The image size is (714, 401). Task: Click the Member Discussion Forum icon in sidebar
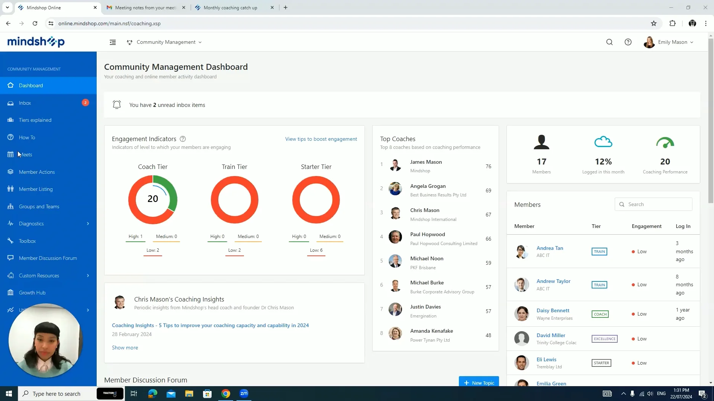[x=10, y=258]
